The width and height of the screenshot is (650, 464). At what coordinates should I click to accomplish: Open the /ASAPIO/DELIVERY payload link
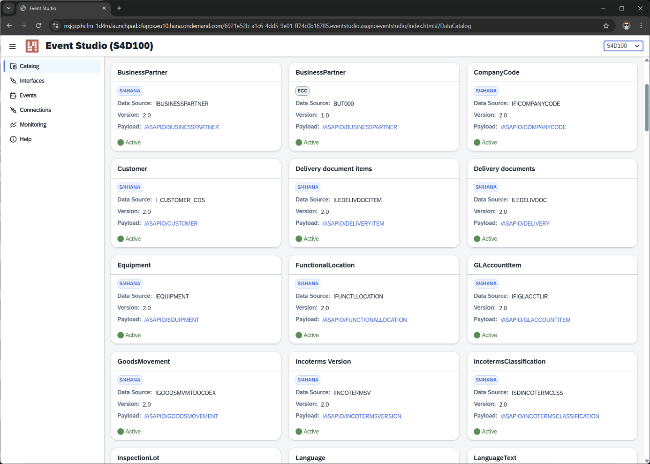coord(525,224)
